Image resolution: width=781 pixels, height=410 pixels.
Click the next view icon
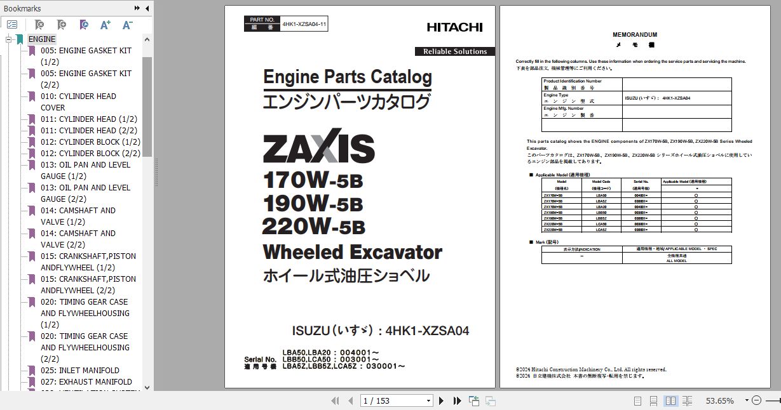coord(491,400)
